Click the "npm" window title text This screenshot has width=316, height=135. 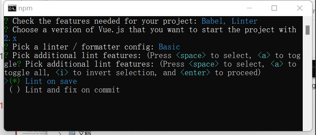click(x=25, y=8)
